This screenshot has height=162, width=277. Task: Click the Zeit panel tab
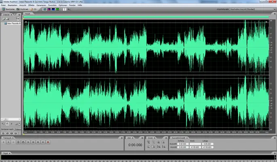click(130, 138)
